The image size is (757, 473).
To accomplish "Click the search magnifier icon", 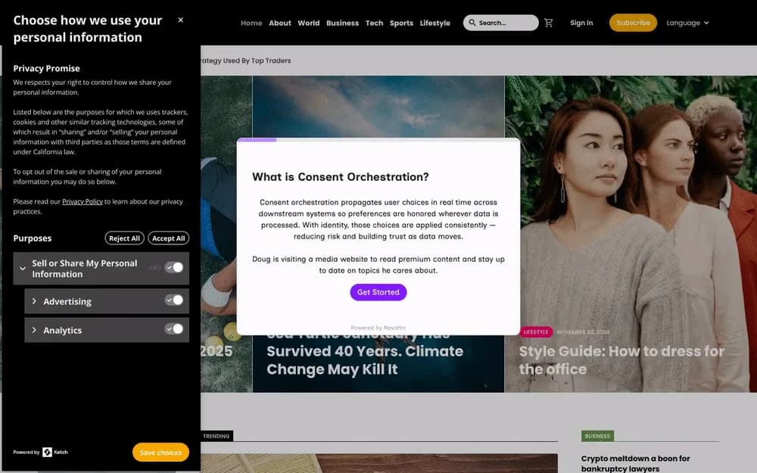I will click(x=472, y=23).
